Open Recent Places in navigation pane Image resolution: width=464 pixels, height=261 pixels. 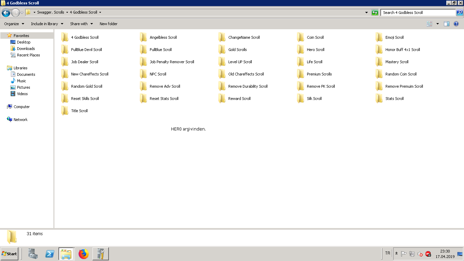pyautogui.click(x=28, y=55)
